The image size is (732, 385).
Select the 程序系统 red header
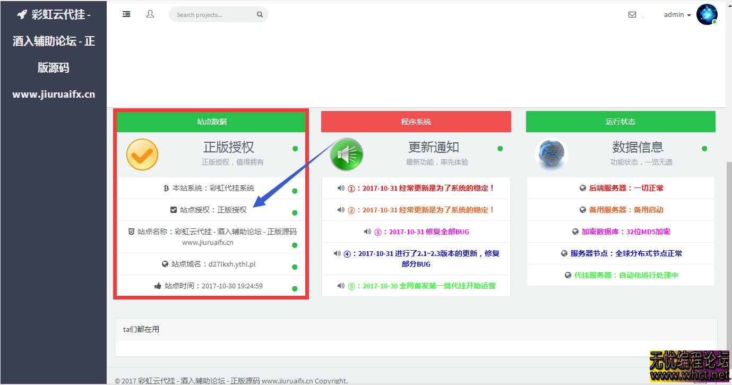tap(416, 122)
